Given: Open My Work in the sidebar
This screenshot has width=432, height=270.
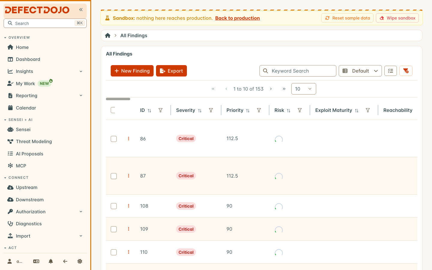Looking at the screenshot, I should (x=45, y=83).
